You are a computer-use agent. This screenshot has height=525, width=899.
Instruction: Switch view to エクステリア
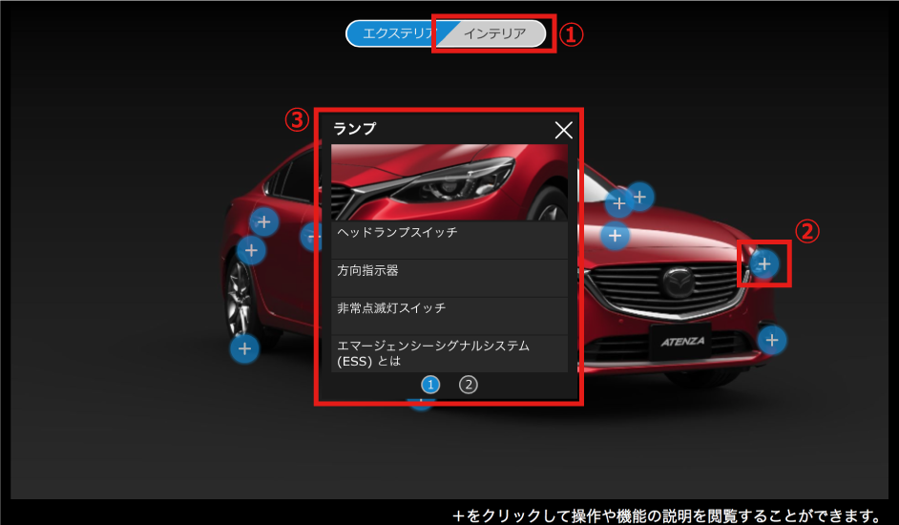tap(393, 33)
